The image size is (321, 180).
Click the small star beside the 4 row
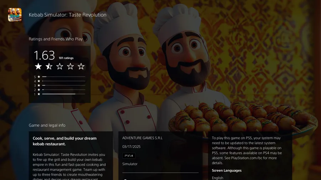tap(39, 81)
